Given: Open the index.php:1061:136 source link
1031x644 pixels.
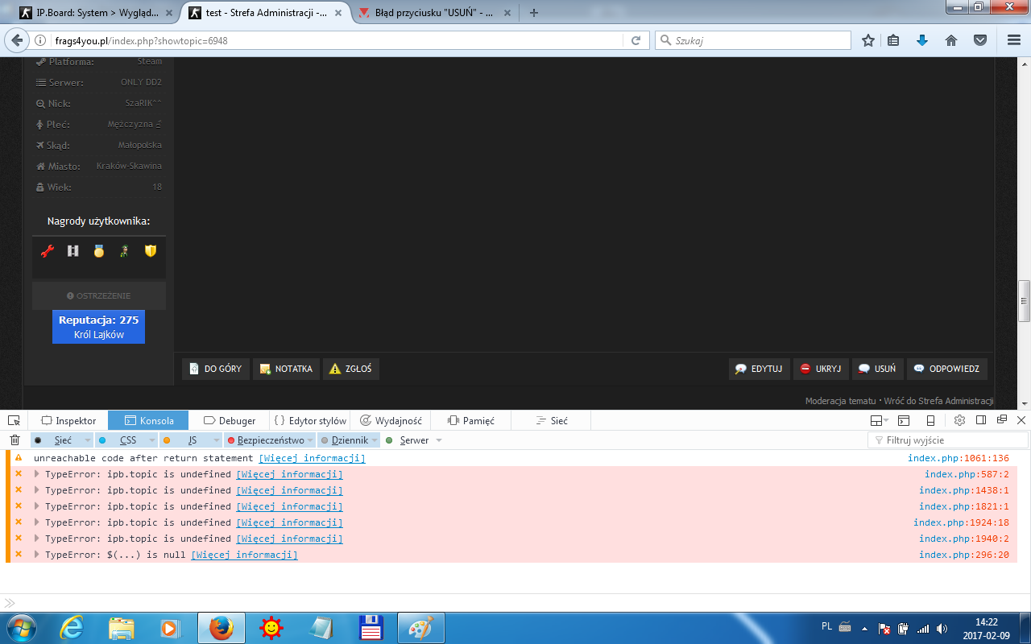Looking at the screenshot, I should point(958,458).
